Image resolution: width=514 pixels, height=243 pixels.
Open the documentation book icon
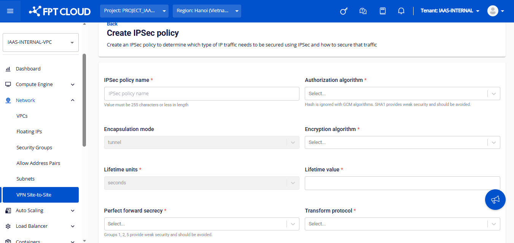pyautogui.click(x=383, y=11)
